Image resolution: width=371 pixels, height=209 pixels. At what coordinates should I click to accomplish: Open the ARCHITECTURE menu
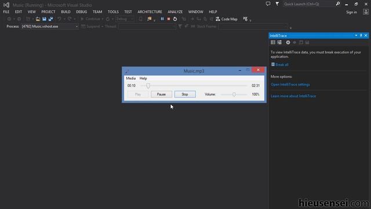[150, 12]
